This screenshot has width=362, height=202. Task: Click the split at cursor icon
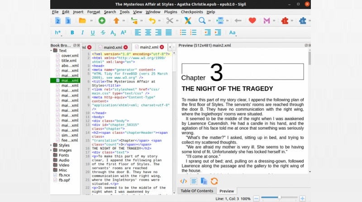pos(220,21)
